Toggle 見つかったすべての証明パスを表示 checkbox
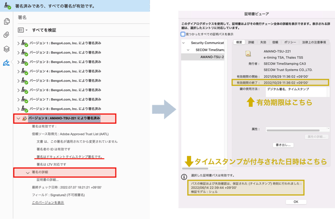The height and width of the screenshot is (219, 335). coord(183,34)
